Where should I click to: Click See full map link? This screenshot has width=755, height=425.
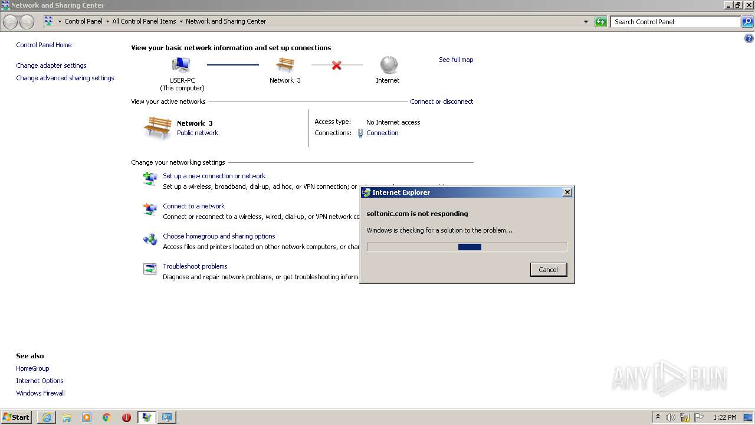pyautogui.click(x=456, y=60)
